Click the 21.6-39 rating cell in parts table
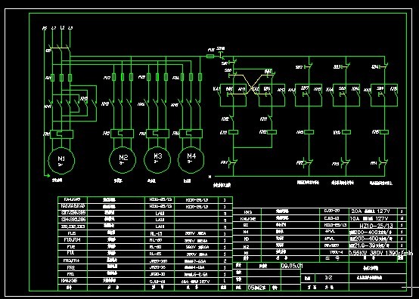Image resolution: width=419 pixels, height=299 pixels. click(371, 245)
